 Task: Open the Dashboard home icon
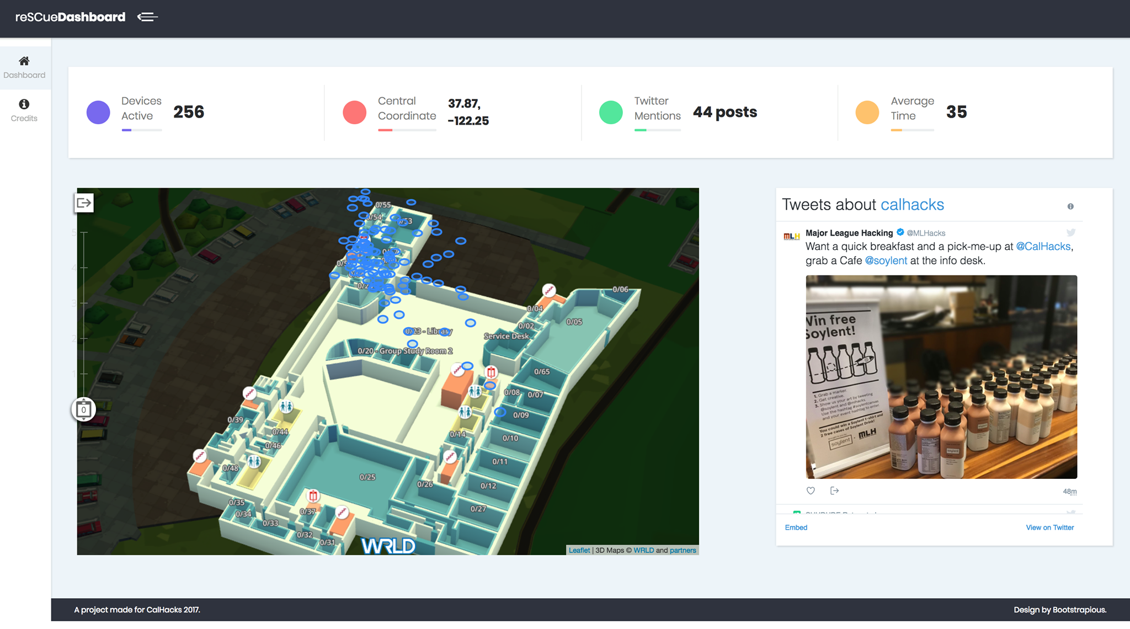(x=24, y=61)
